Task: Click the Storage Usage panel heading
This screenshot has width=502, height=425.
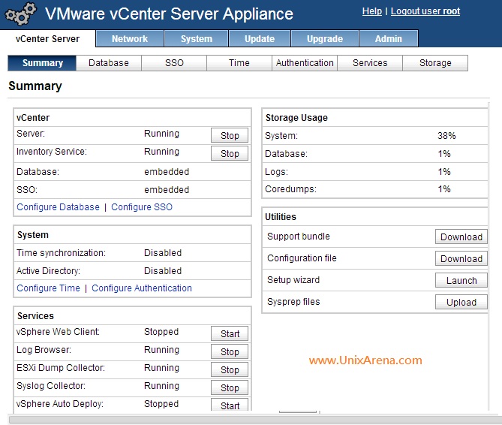Action: (x=296, y=118)
